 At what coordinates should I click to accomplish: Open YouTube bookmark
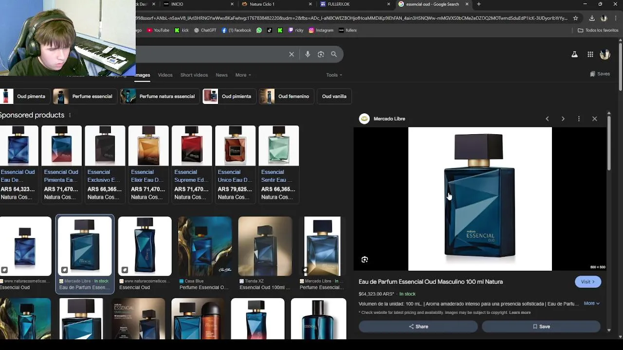click(158, 30)
